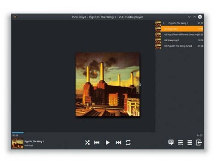Click the total time label by the seek bar
Image resolution: width=215 pixels, height=167 pixels.
[x=200, y=136]
